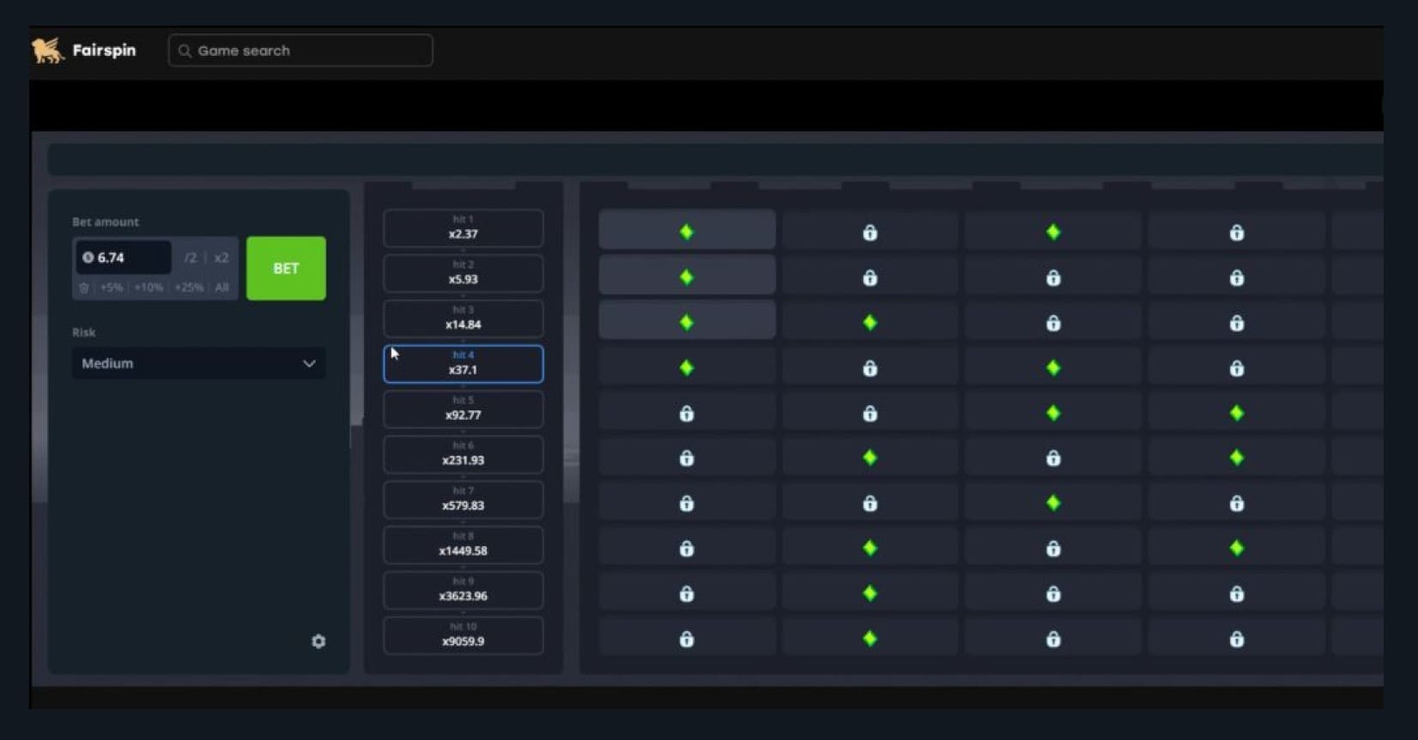
Task: Bet entire balance with All
Action: 221,288
